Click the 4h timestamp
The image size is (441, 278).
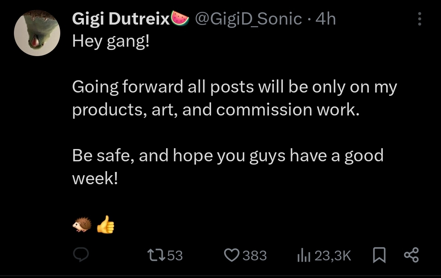click(x=325, y=19)
